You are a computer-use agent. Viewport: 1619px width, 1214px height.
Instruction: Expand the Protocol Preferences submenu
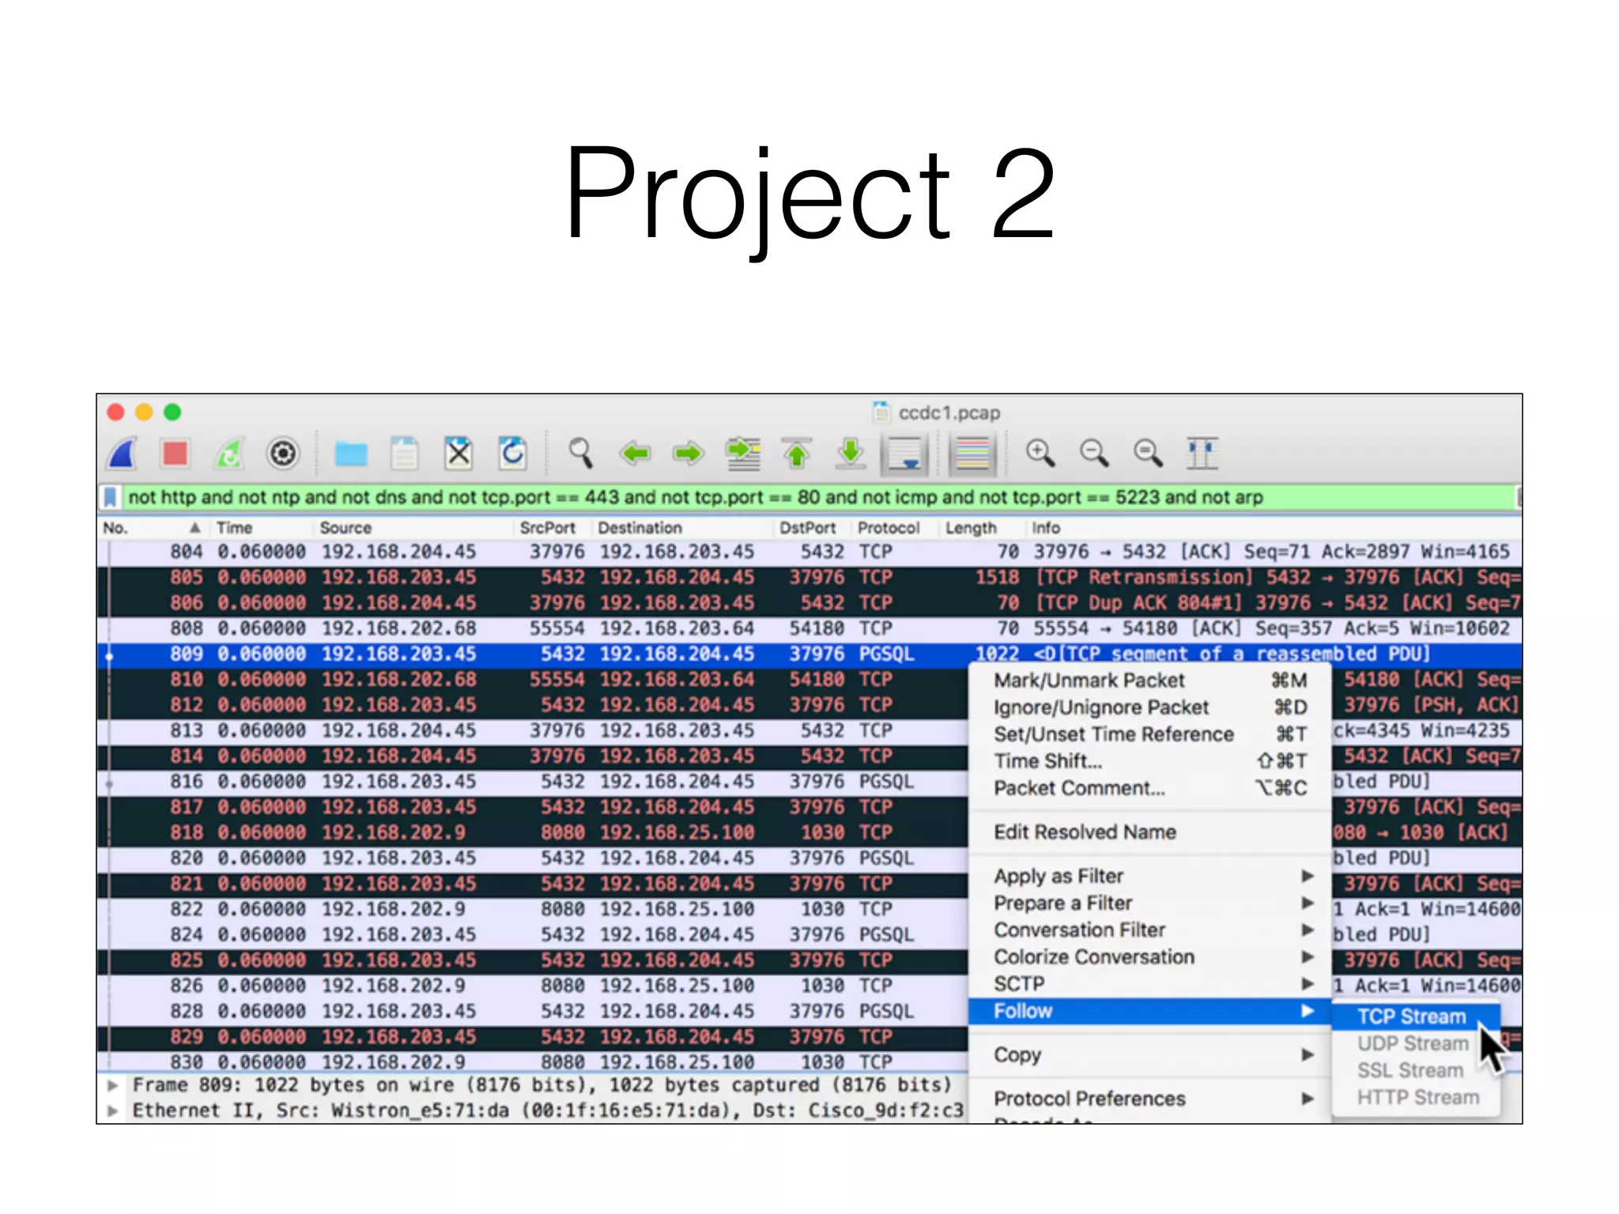coord(1150,1099)
